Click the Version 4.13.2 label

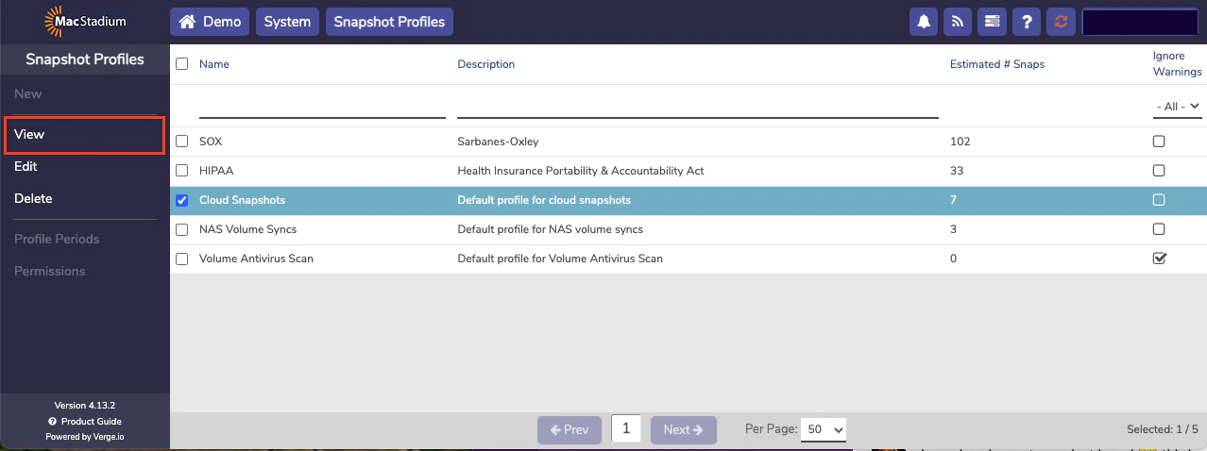[85, 405]
